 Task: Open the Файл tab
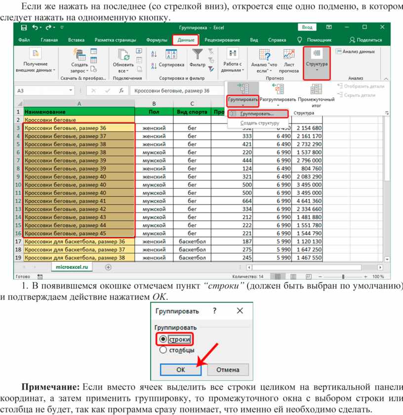(24, 40)
